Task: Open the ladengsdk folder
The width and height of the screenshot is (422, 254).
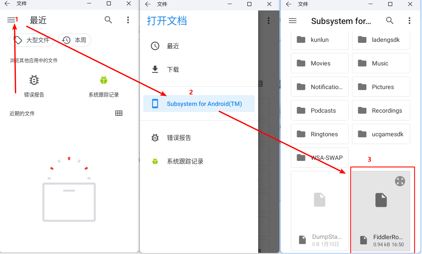Action: [381, 39]
